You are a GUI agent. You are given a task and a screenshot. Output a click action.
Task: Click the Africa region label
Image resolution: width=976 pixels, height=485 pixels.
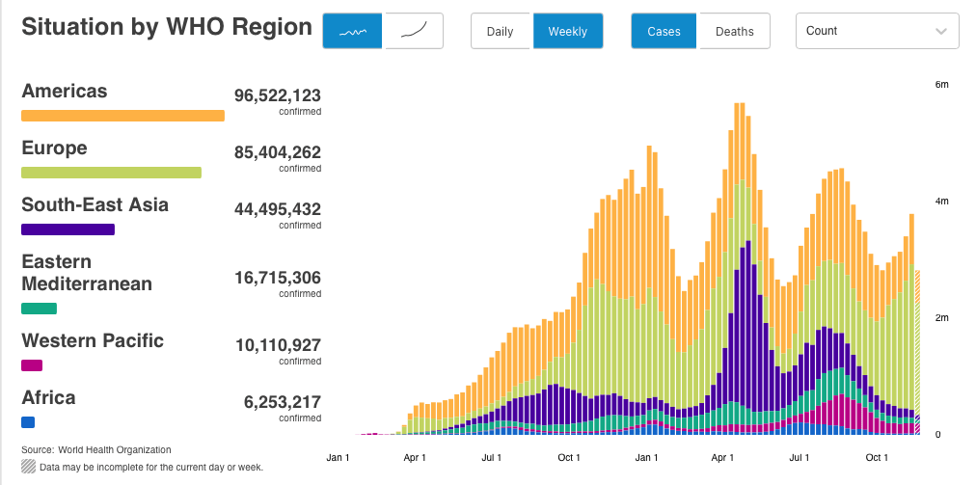(x=48, y=398)
